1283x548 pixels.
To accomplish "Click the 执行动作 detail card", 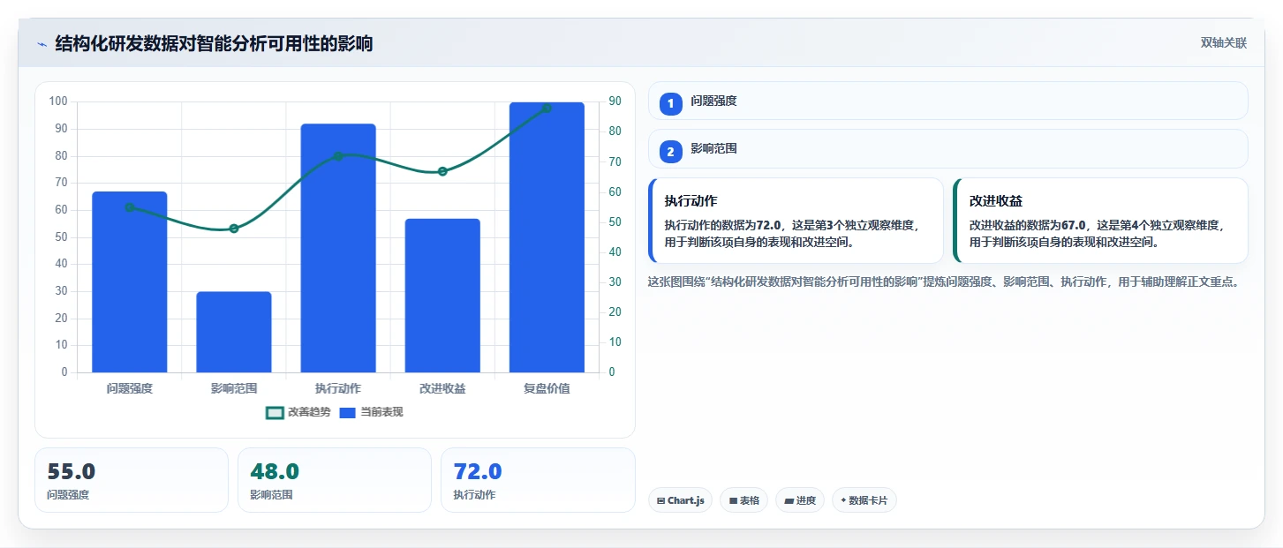I will click(x=796, y=221).
